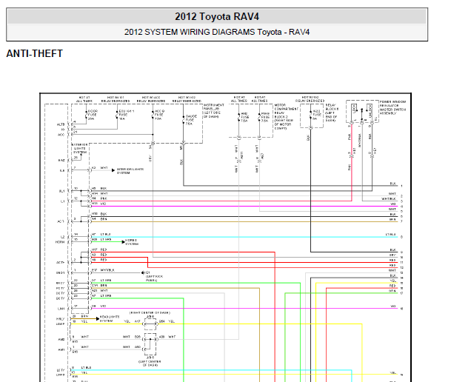Click the WHT/BLK wire label at E17
The width and height of the screenshot is (451, 382).
tap(107, 270)
